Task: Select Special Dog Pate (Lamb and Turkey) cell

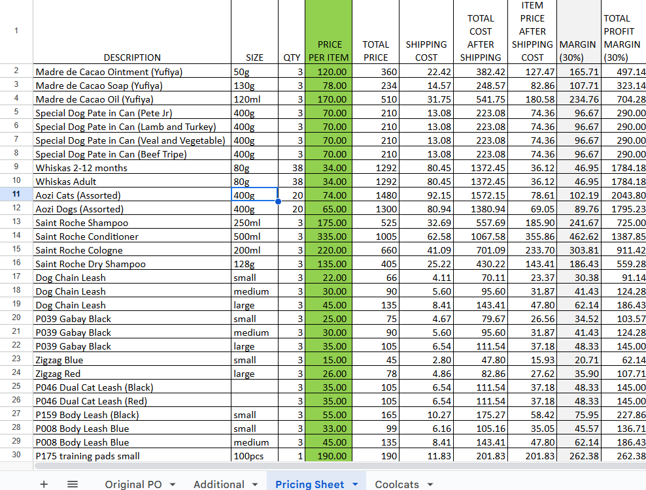Action: (132, 126)
